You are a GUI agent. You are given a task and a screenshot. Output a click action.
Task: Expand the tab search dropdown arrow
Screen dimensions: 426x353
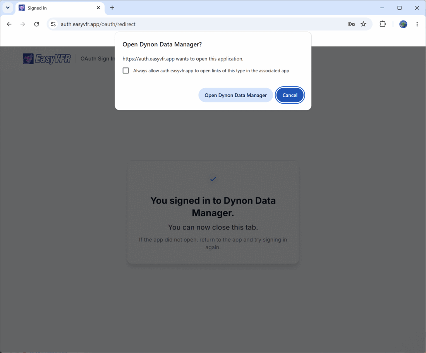pyautogui.click(x=8, y=8)
